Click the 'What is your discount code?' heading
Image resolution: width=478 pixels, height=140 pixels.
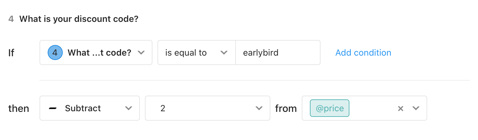[x=79, y=19]
